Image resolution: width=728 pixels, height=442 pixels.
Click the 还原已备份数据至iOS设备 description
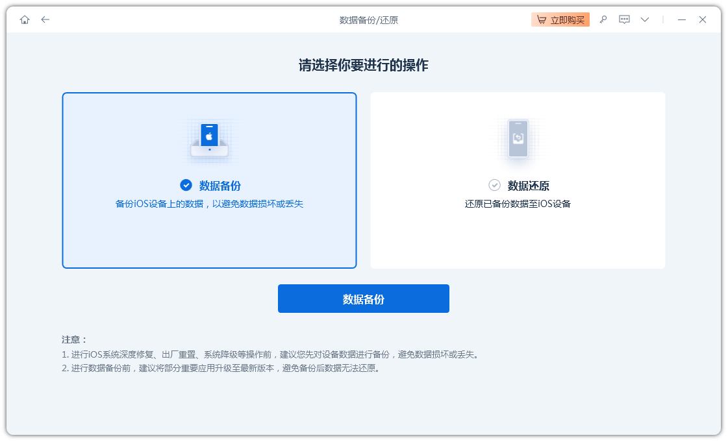point(518,204)
